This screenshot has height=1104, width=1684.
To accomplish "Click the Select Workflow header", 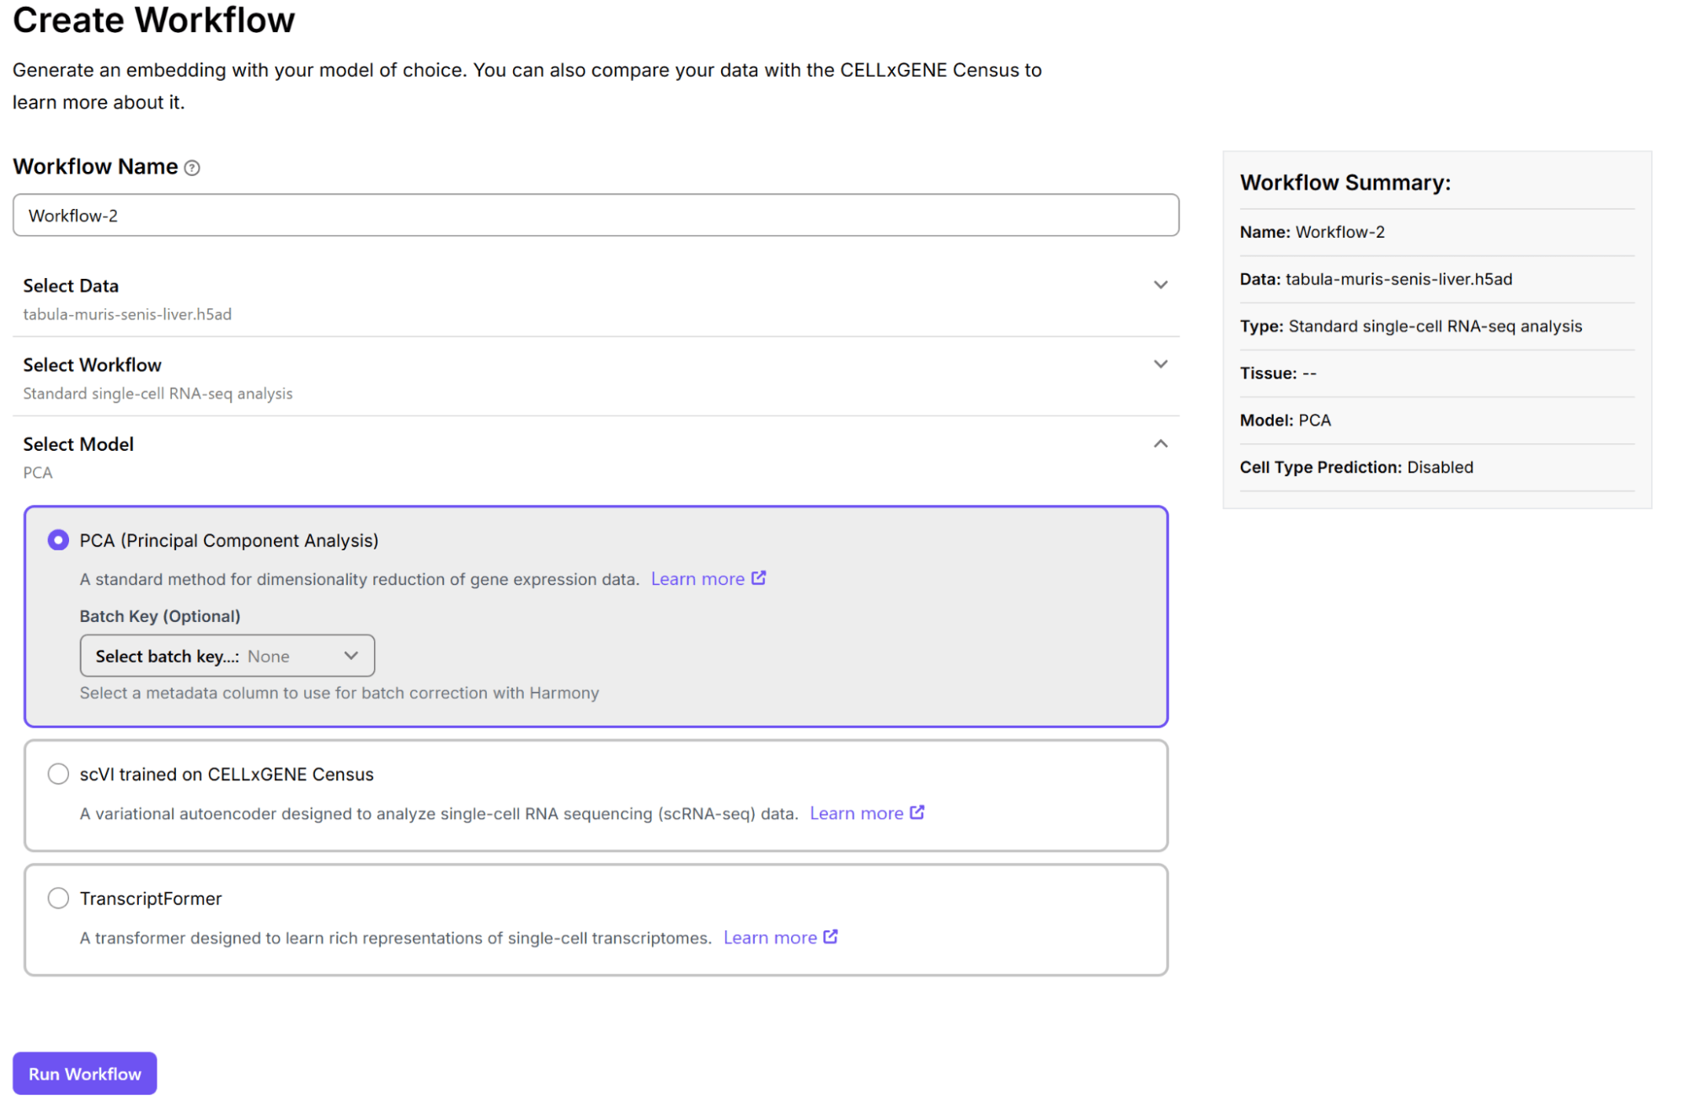I will (x=92, y=365).
